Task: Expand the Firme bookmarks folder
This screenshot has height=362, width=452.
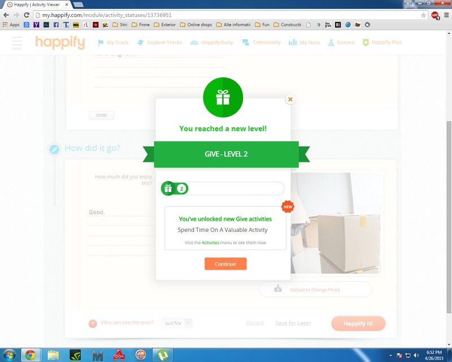Action: tap(141, 25)
